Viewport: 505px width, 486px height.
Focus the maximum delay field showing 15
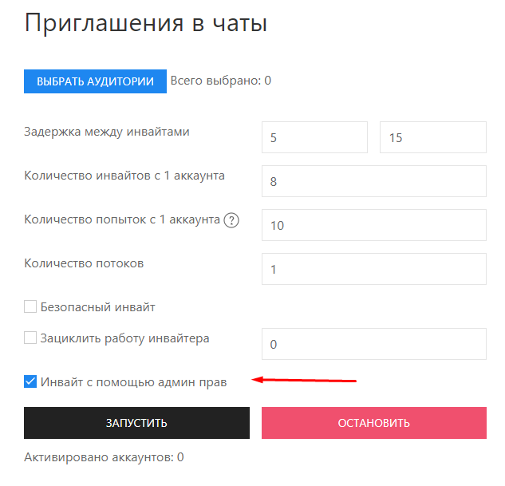[x=432, y=137]
